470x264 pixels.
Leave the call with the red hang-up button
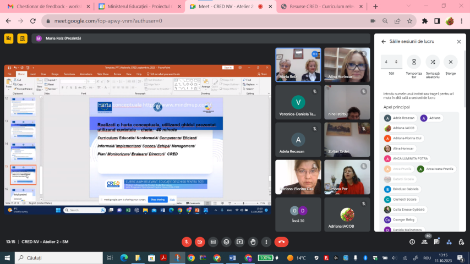281,241
